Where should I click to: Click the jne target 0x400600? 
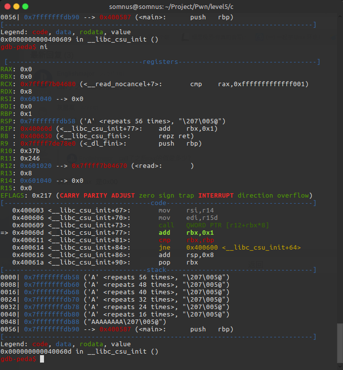pos(202,248)
